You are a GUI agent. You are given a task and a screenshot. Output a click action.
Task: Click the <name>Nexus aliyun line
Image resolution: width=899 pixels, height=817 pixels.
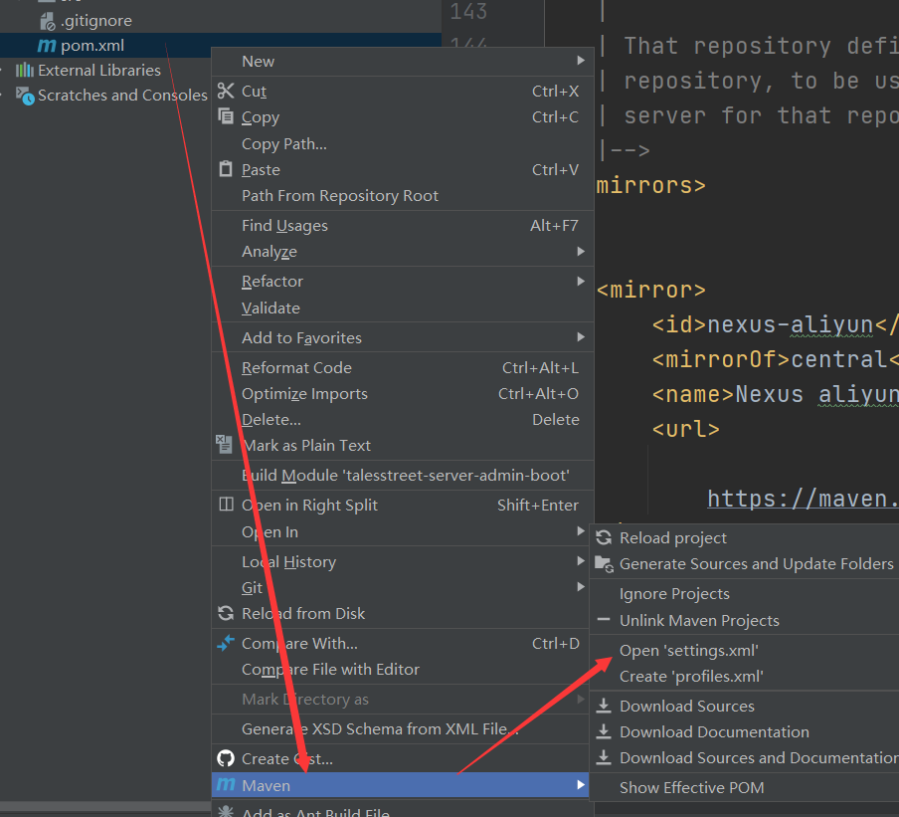775,395
